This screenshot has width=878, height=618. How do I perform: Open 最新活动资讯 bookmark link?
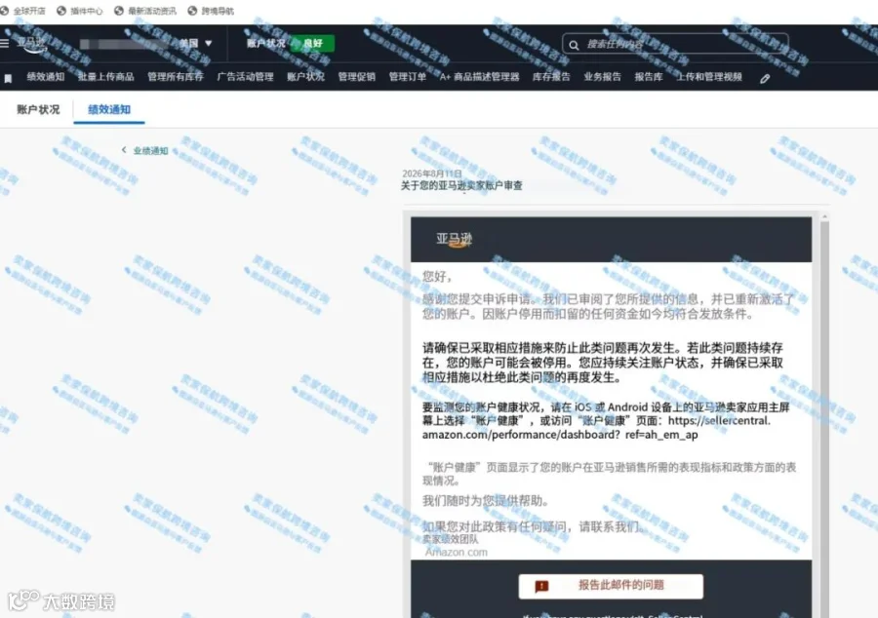(x=152, y=11)
